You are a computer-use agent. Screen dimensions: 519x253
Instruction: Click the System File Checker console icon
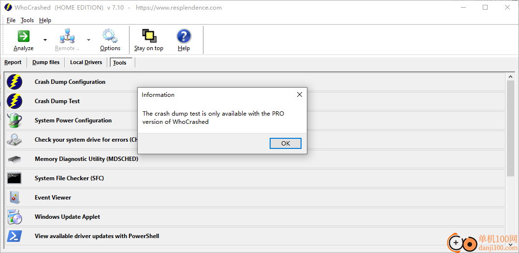pyautogui.click(x=14, y=178)
